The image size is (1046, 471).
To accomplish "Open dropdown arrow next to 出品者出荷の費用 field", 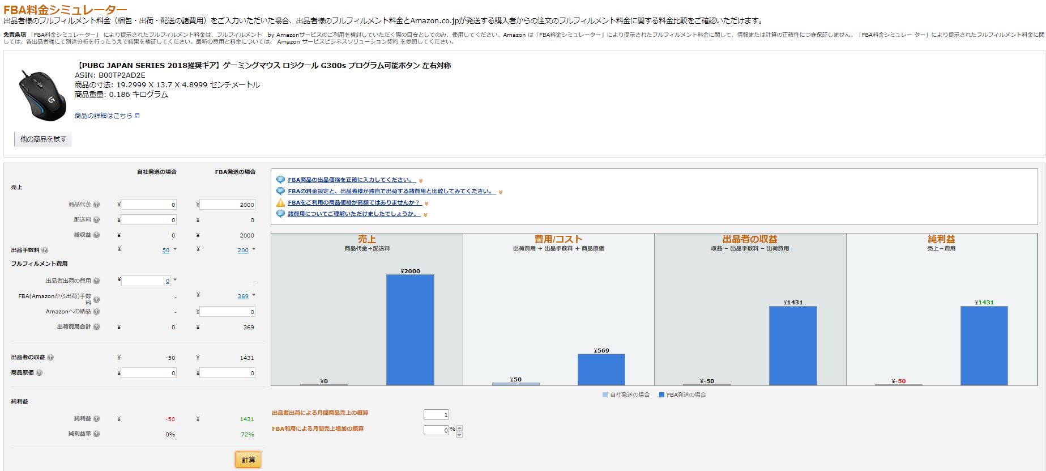I will [175, 279].
